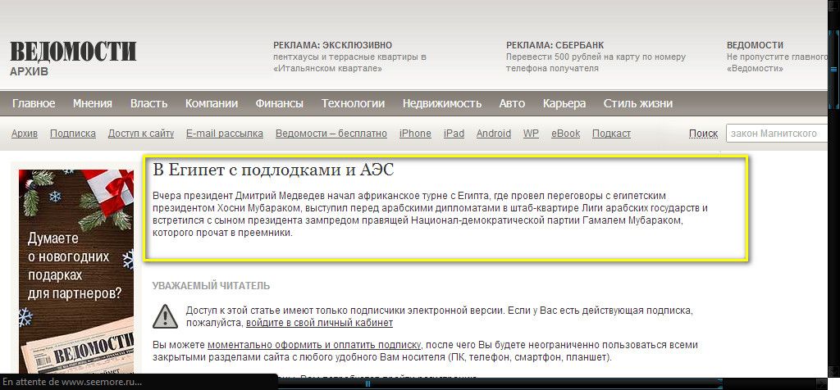Viewport: 840px width, 390px height.
Task: Click the warning triangle icon
Action: [x=165, y=316]
